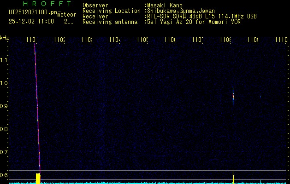Click the kHz axis unit label
Screen dimensions: 290x184
[x=4, y=37]
